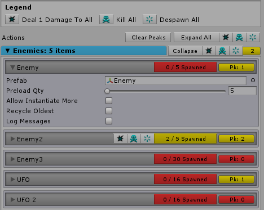264x210 pixels.
Task: Deal 1 damage to Enemies category
Action: [209, 51]
